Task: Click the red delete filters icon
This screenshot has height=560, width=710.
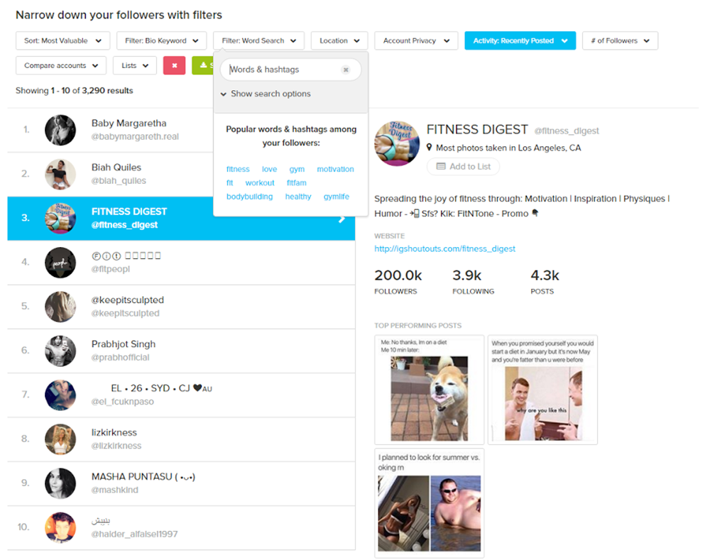Action: [x=173, y=65]
